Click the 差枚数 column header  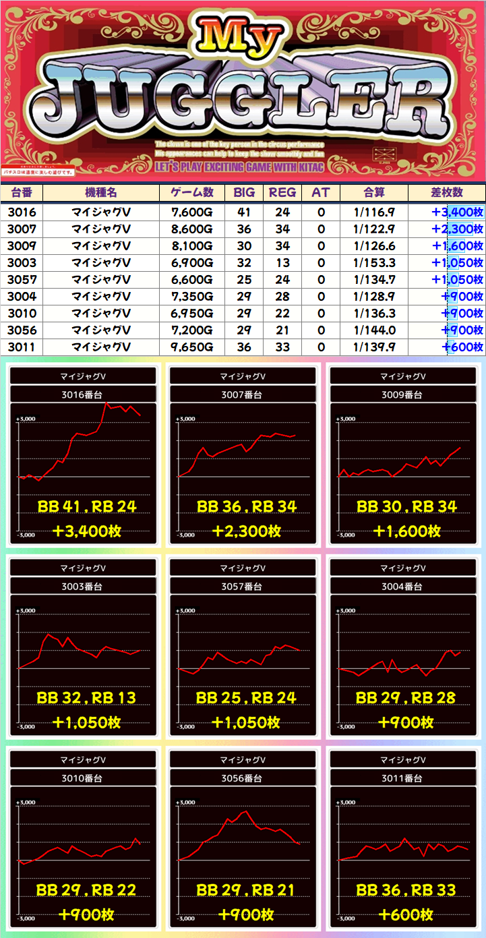pyautogui.click(x=446, y=192)
